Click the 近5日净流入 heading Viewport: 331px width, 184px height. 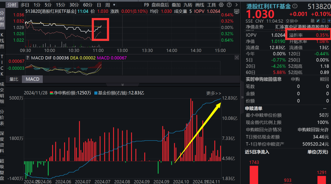257,152
